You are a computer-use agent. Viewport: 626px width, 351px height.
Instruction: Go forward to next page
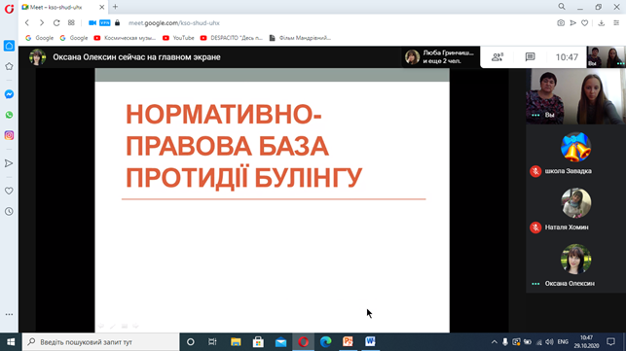(x=42, y=23)
